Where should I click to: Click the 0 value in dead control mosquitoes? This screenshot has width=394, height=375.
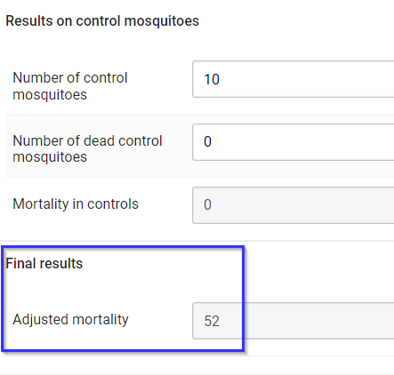(207, 141)
